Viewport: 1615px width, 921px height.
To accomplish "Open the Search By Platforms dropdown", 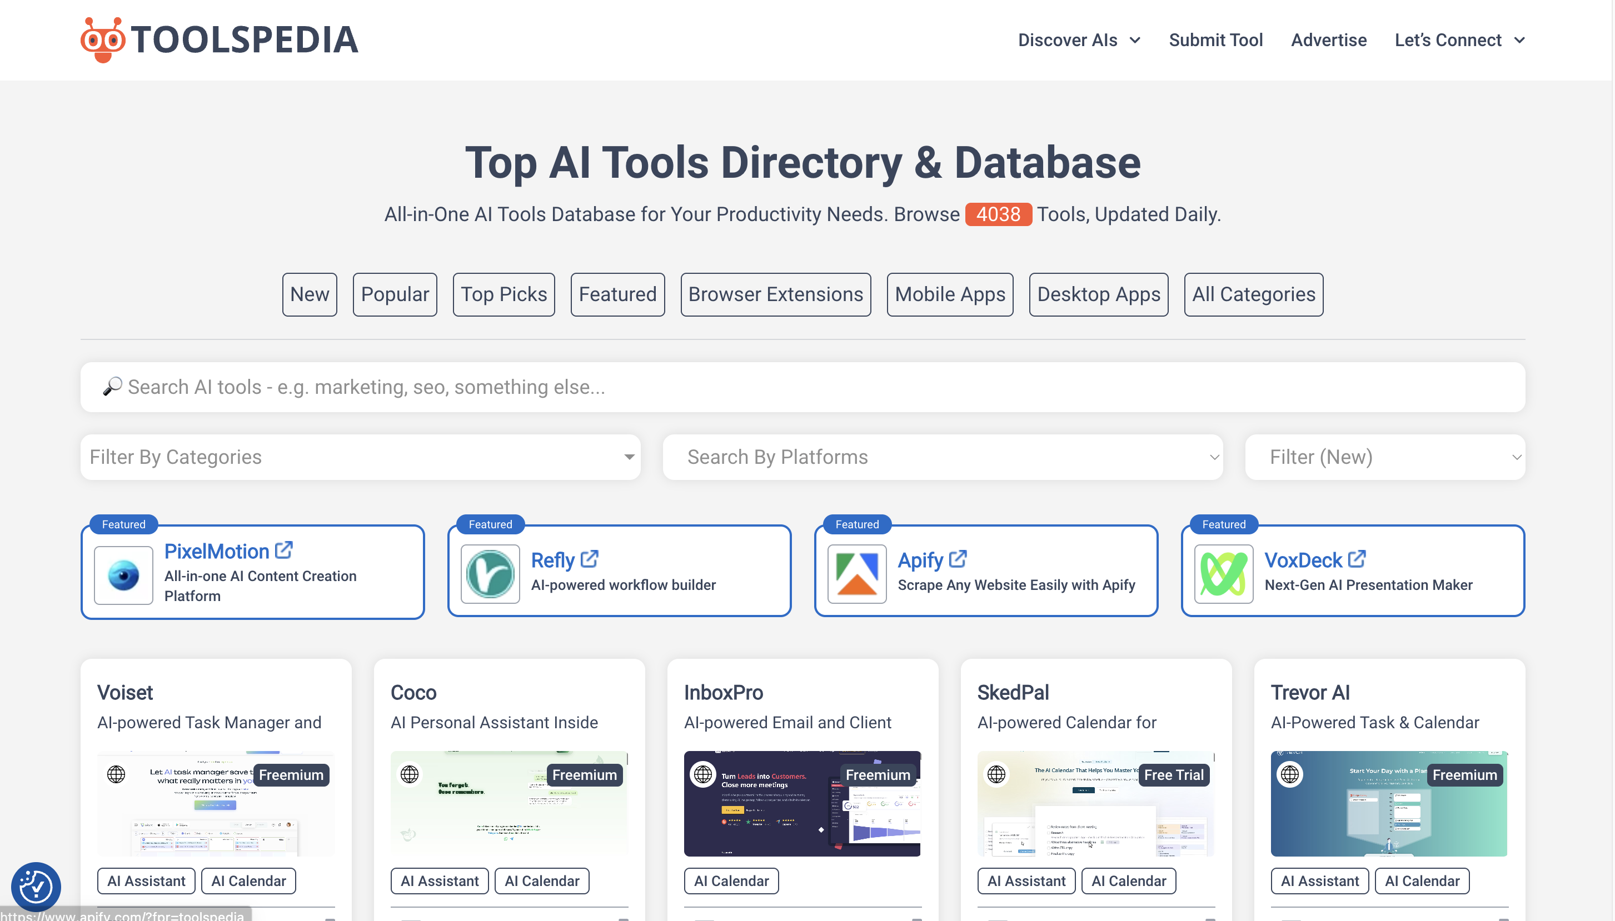I will [943, 457].
